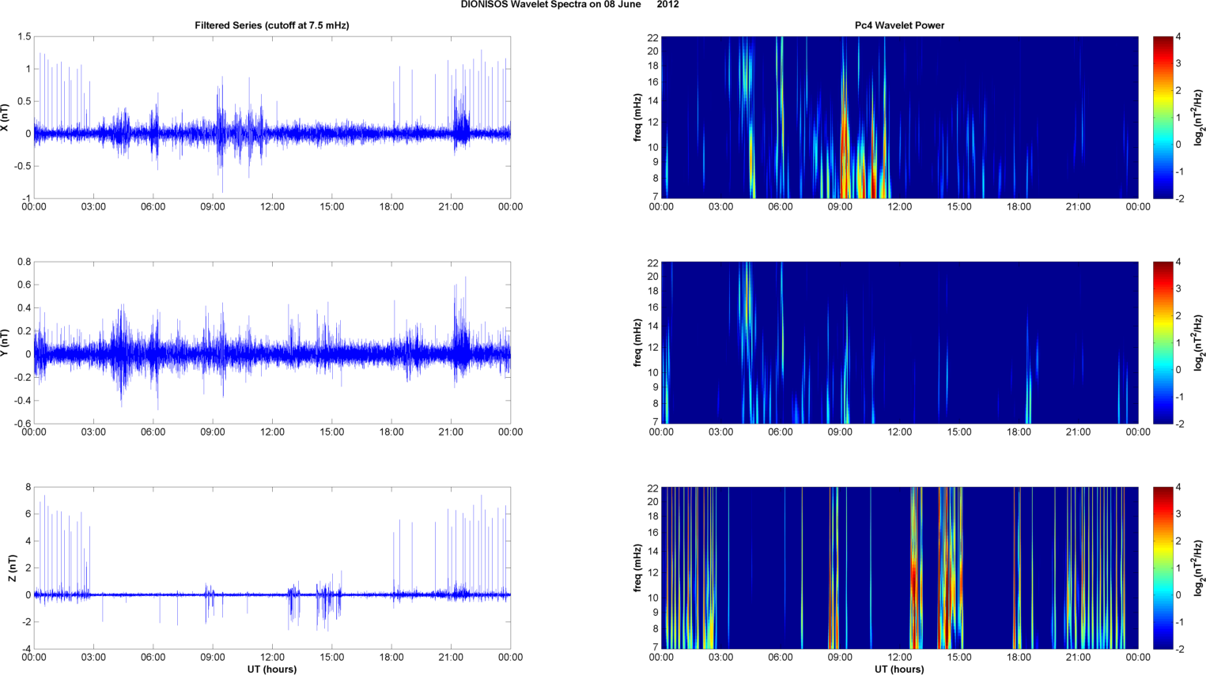The image size is (1206, 675).
Task: Select the X filtered time series plot
Action: coord(271,117)
